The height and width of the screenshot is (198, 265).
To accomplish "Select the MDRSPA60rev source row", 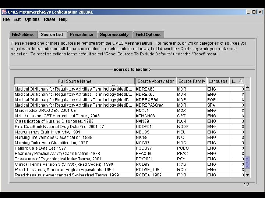I will [x=130, y=105].
